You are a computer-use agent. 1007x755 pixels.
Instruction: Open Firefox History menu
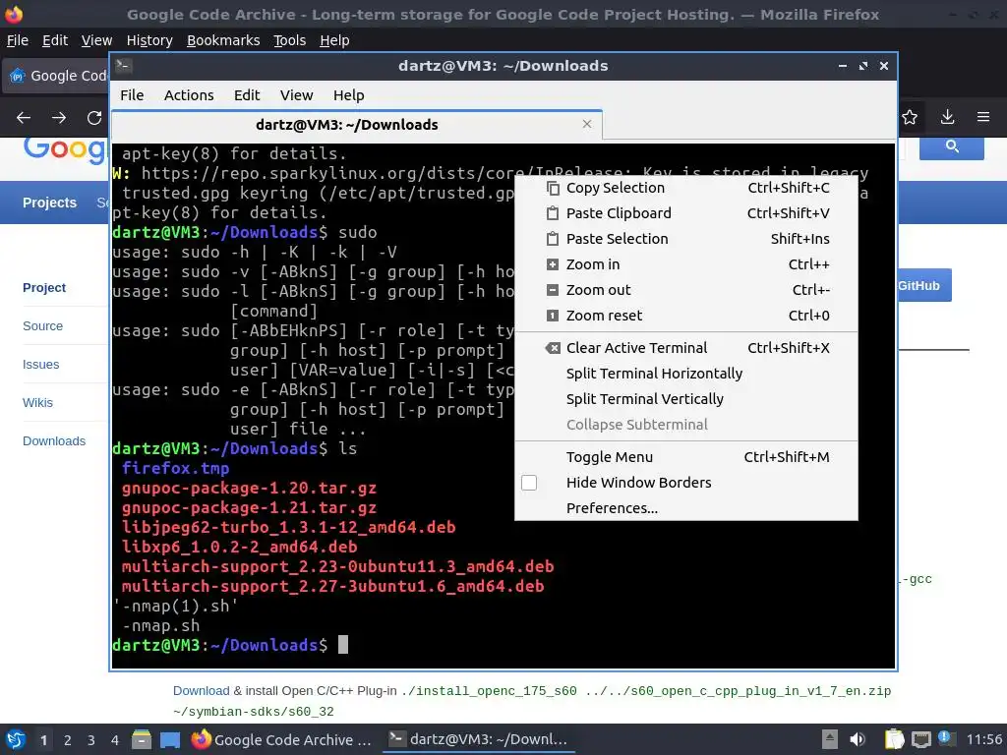tap(149, 40)
